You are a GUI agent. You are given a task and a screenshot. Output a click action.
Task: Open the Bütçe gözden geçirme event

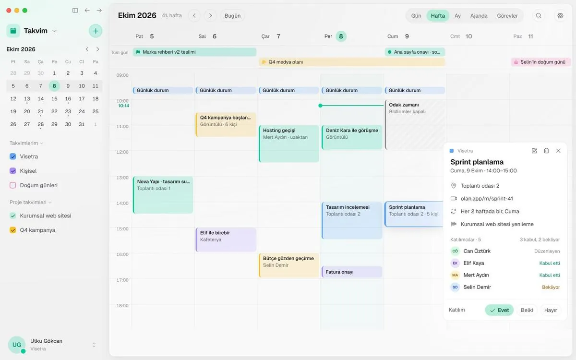tap(289, 265)
